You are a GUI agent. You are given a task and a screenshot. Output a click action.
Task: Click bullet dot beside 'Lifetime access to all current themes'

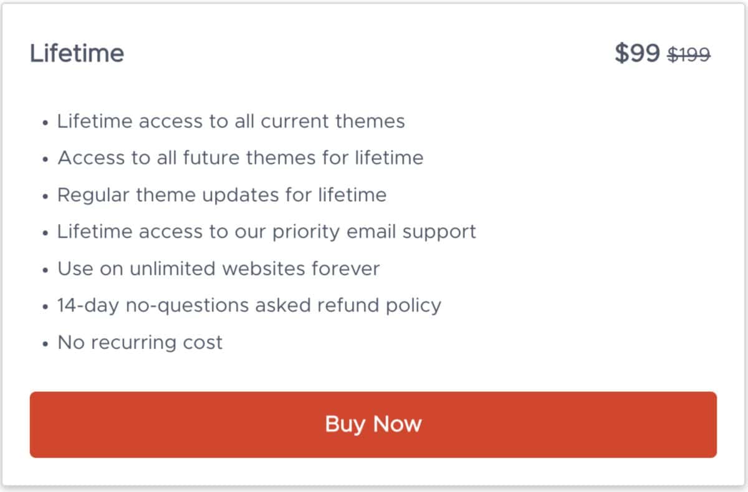click(x=46, y=123)
